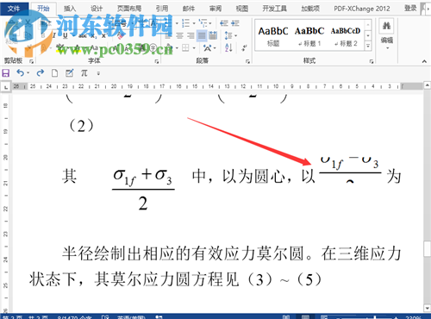
Task: Open the Styles pane launcher
Action: [372, 61]
